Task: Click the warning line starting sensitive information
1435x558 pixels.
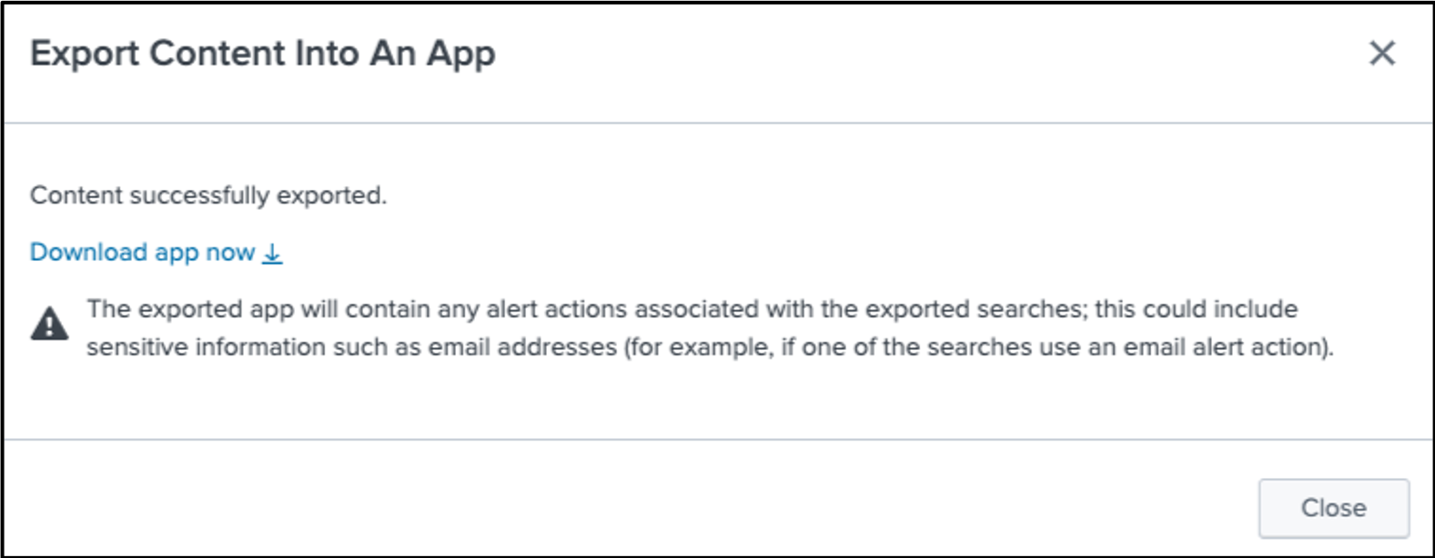Action: pos(711,347)
